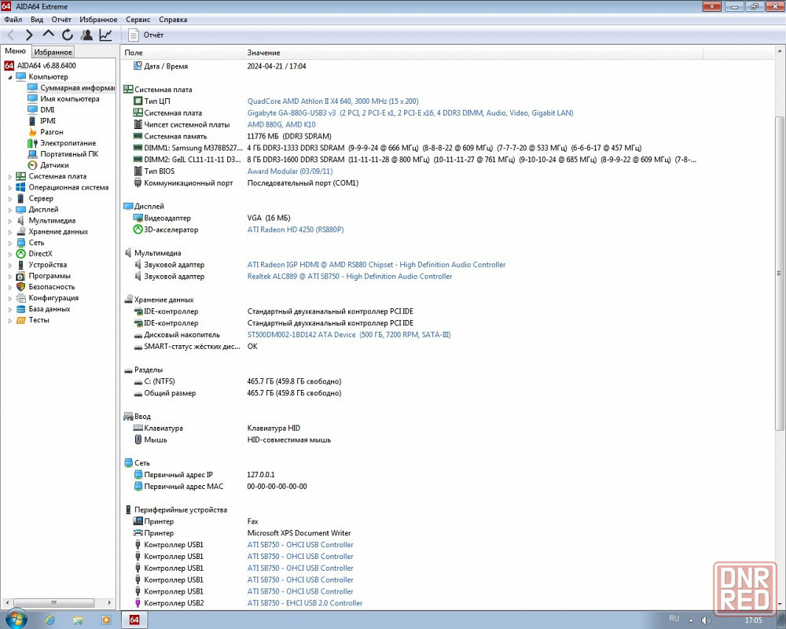Collapse the Компьютер tree node
Screen dimensions: 786x629
(x=10, y=77)
